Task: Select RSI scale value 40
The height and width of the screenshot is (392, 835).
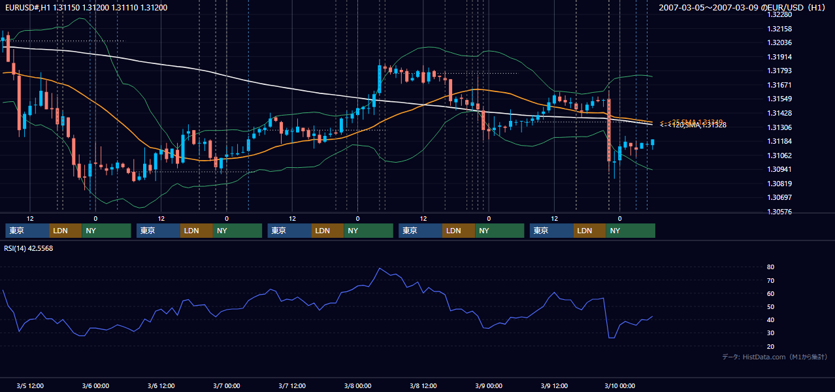Action: click(x=771, y=320)
